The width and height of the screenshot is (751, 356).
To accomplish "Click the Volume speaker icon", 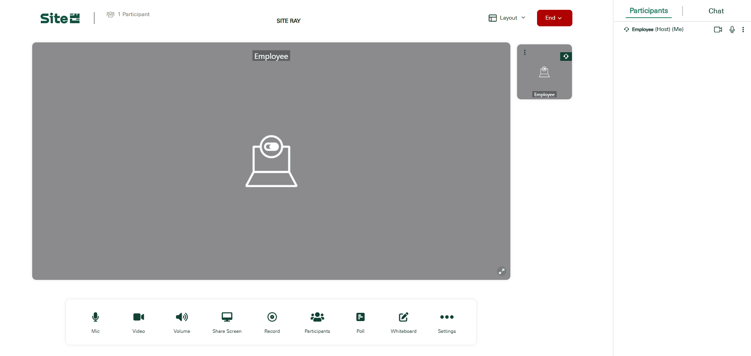I will tap(182, 317).
